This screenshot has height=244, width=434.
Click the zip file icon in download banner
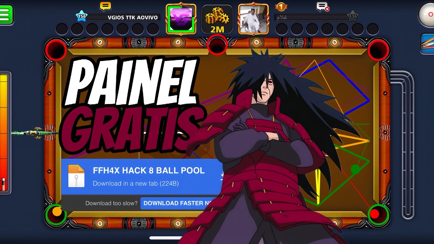point(76,176)
